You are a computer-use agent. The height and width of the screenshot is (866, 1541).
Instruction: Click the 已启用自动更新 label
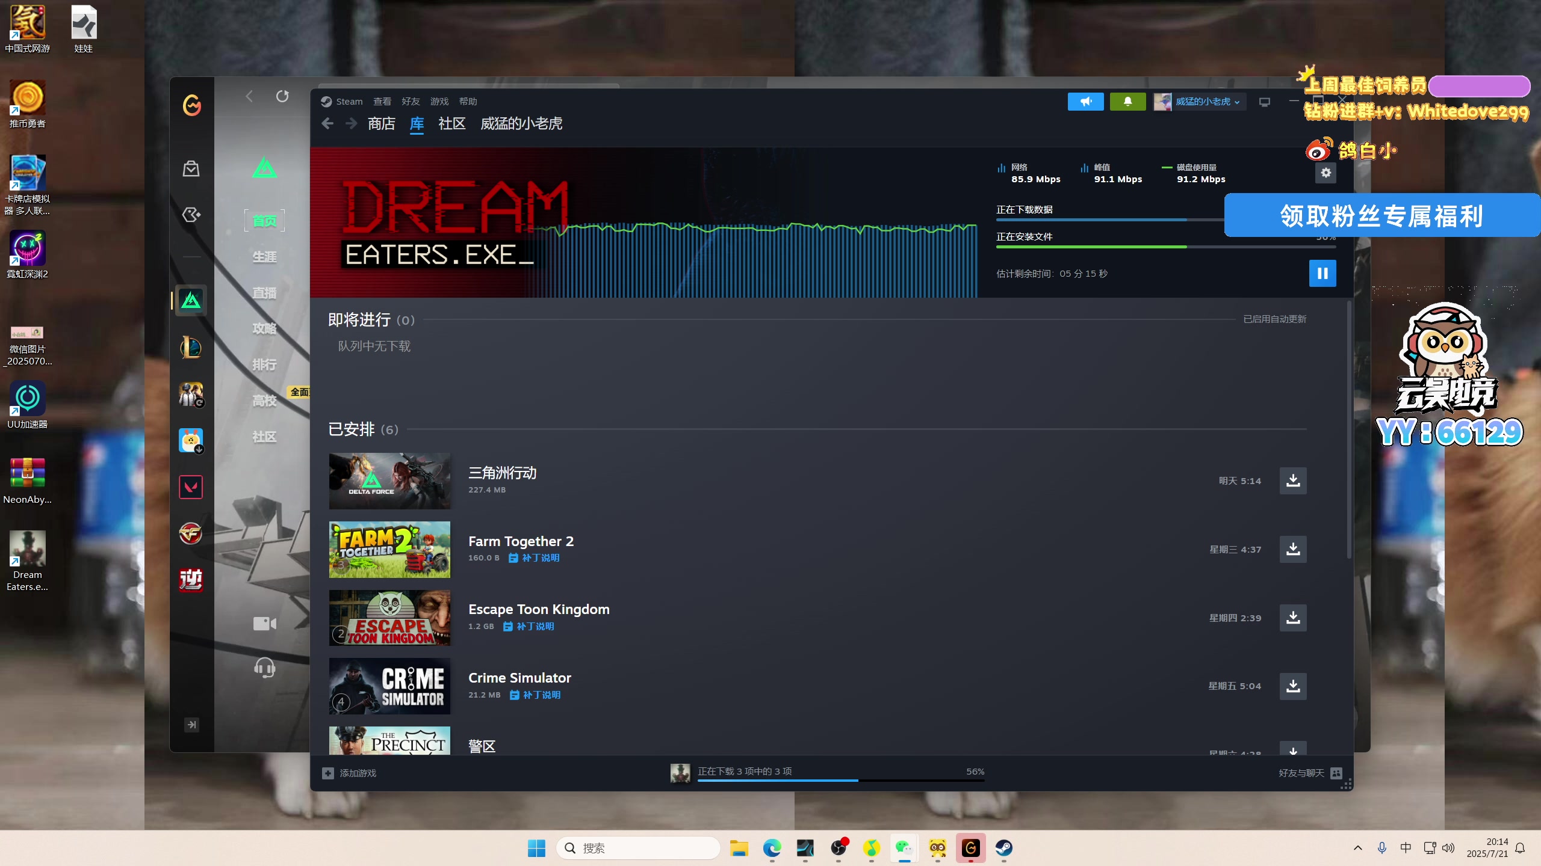[x=1275, y=319]
